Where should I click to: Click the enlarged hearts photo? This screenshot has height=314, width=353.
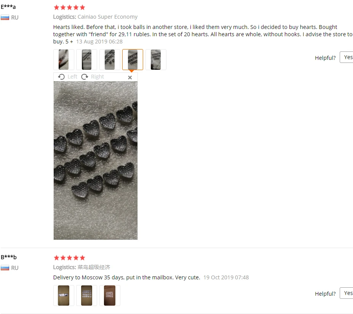coord(96,160)
